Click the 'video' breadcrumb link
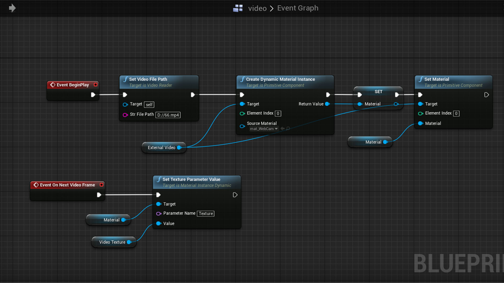This screenshot has width=504, height=283. coord(257,8)
